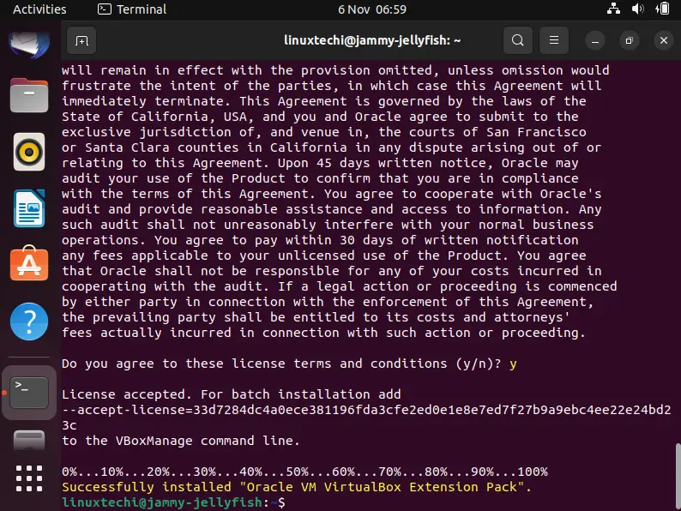Click the terminal vertical scrollbar
Image resolution: width=681 pixels, height=511 pixels.
click(x=678, y=476)
